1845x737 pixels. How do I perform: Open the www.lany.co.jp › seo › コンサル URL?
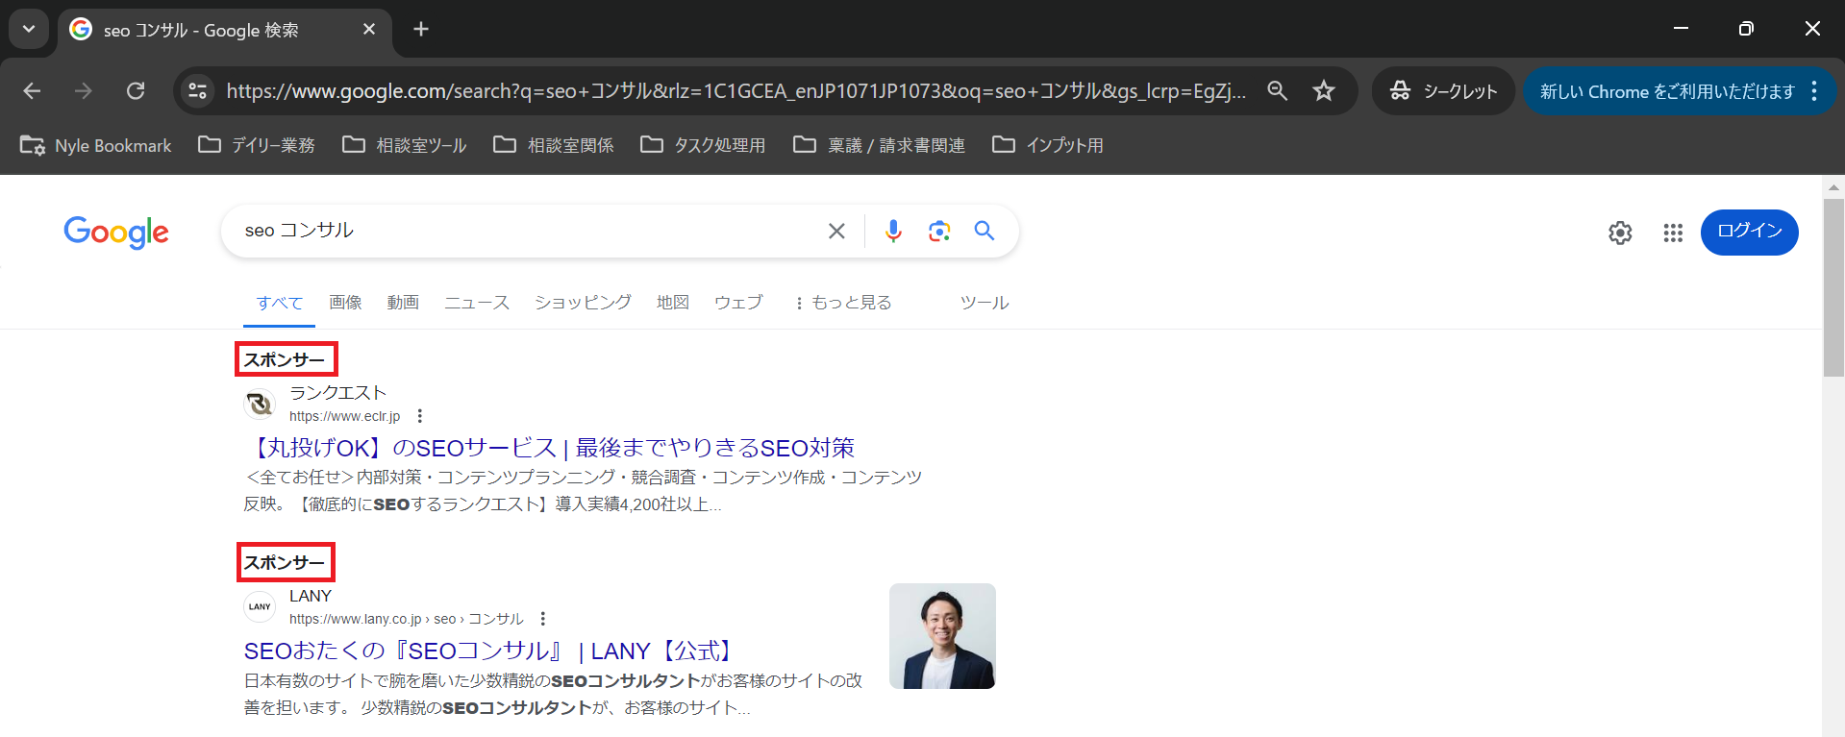pyautogui.click(x=407, y=619)
